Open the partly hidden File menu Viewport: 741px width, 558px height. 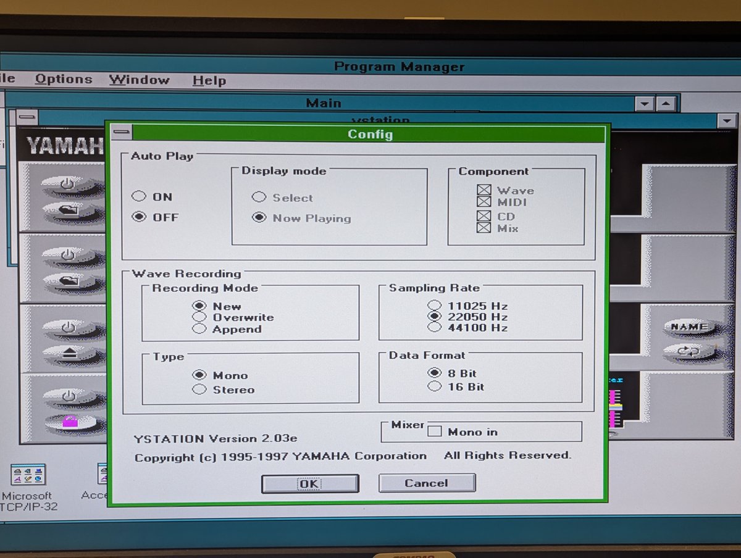tap(8, 78)
